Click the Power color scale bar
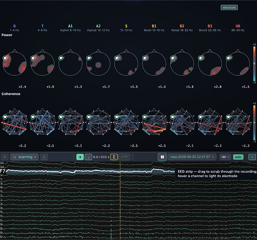Viewport: 257px width, 240px height. pyautogui.click(x=254, y=64)
